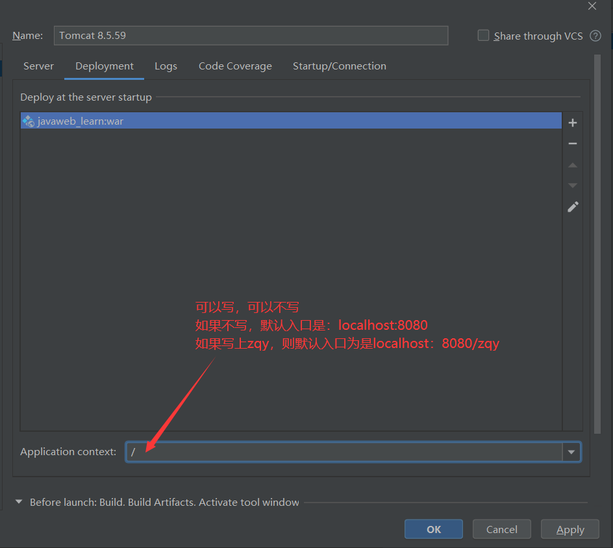Go to the Code Coverage tab

click(235, 66)
